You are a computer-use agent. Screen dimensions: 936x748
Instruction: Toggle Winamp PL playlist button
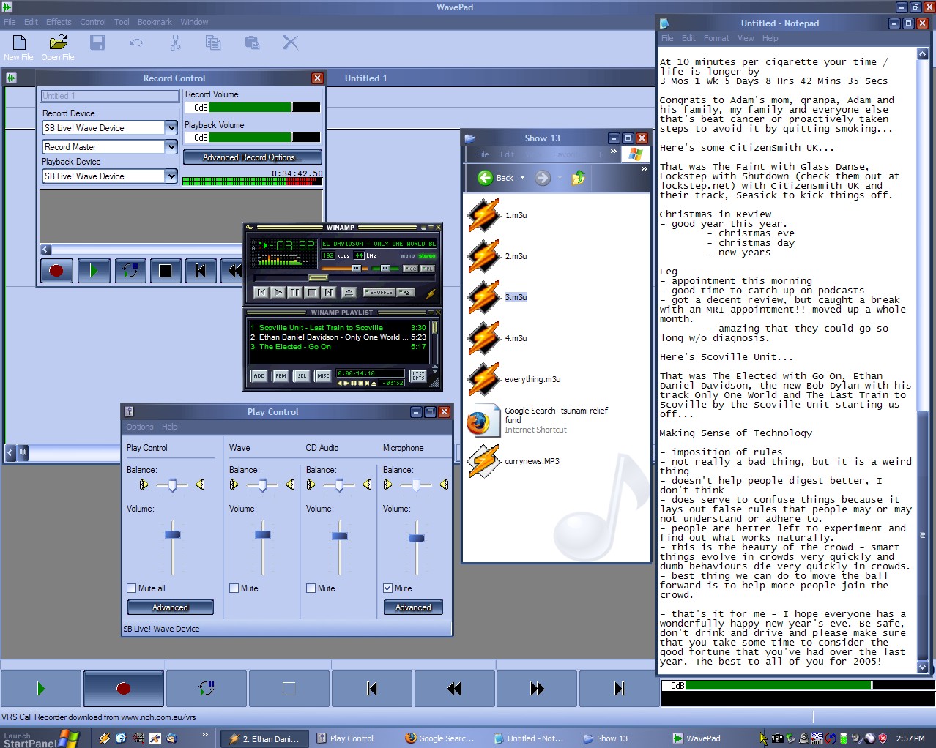[x=427, y=269]
